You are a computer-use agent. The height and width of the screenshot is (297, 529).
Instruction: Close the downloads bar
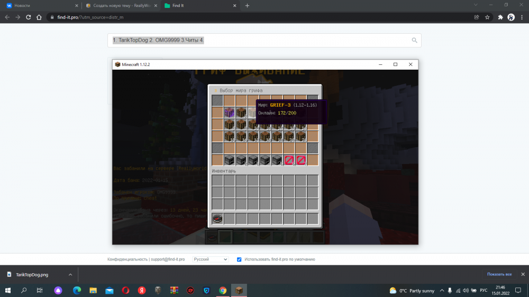coord(523,274)
